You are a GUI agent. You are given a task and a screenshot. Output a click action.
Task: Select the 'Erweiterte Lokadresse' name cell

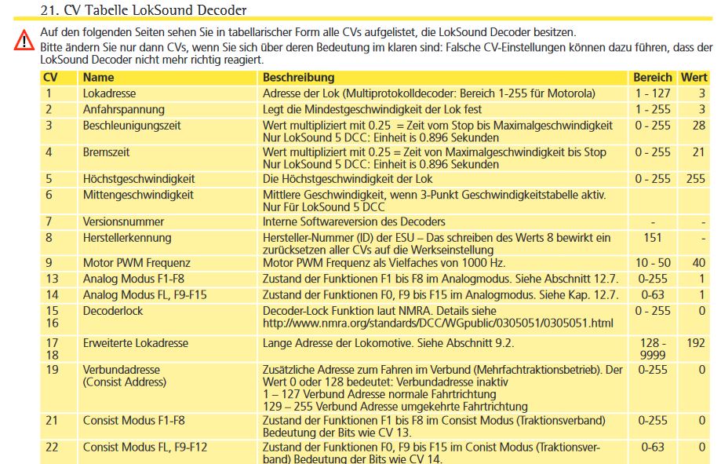136,343
